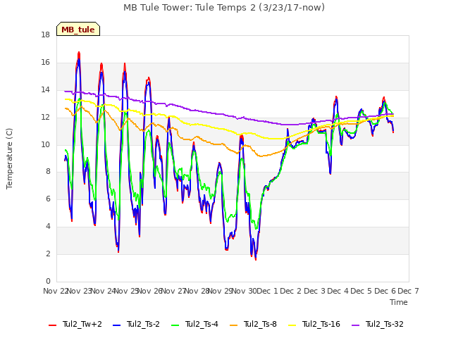The height and width of the screenshot is (338, 451).
Task: Click the purple Tul2_Ts-32 legend swatch
Action: (x=355, y=325)
